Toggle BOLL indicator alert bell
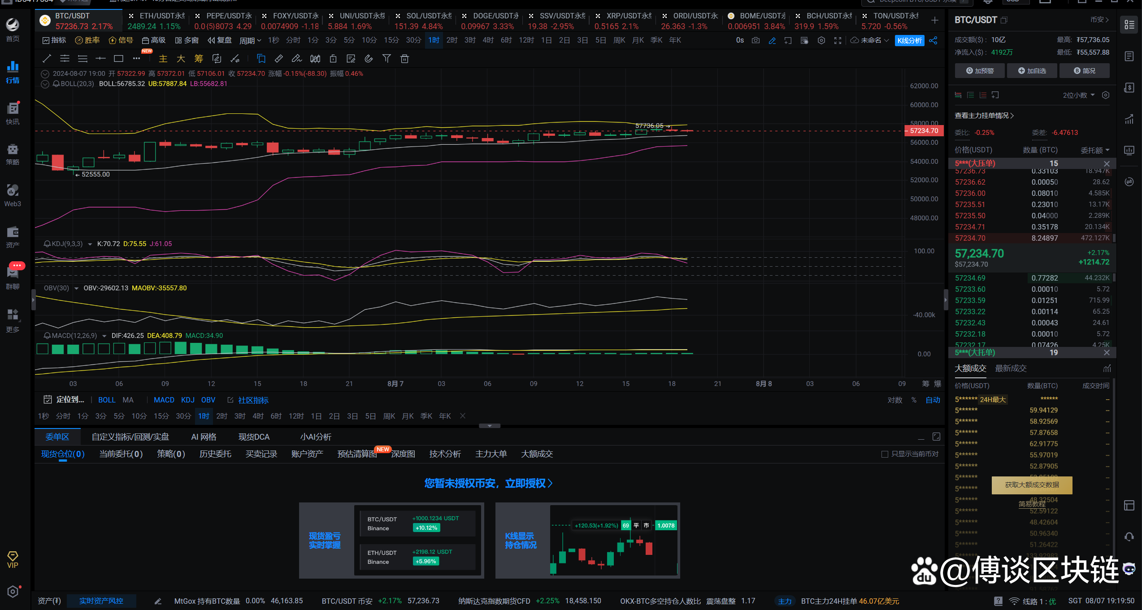The image size is (1142, 610). (56, 84)
